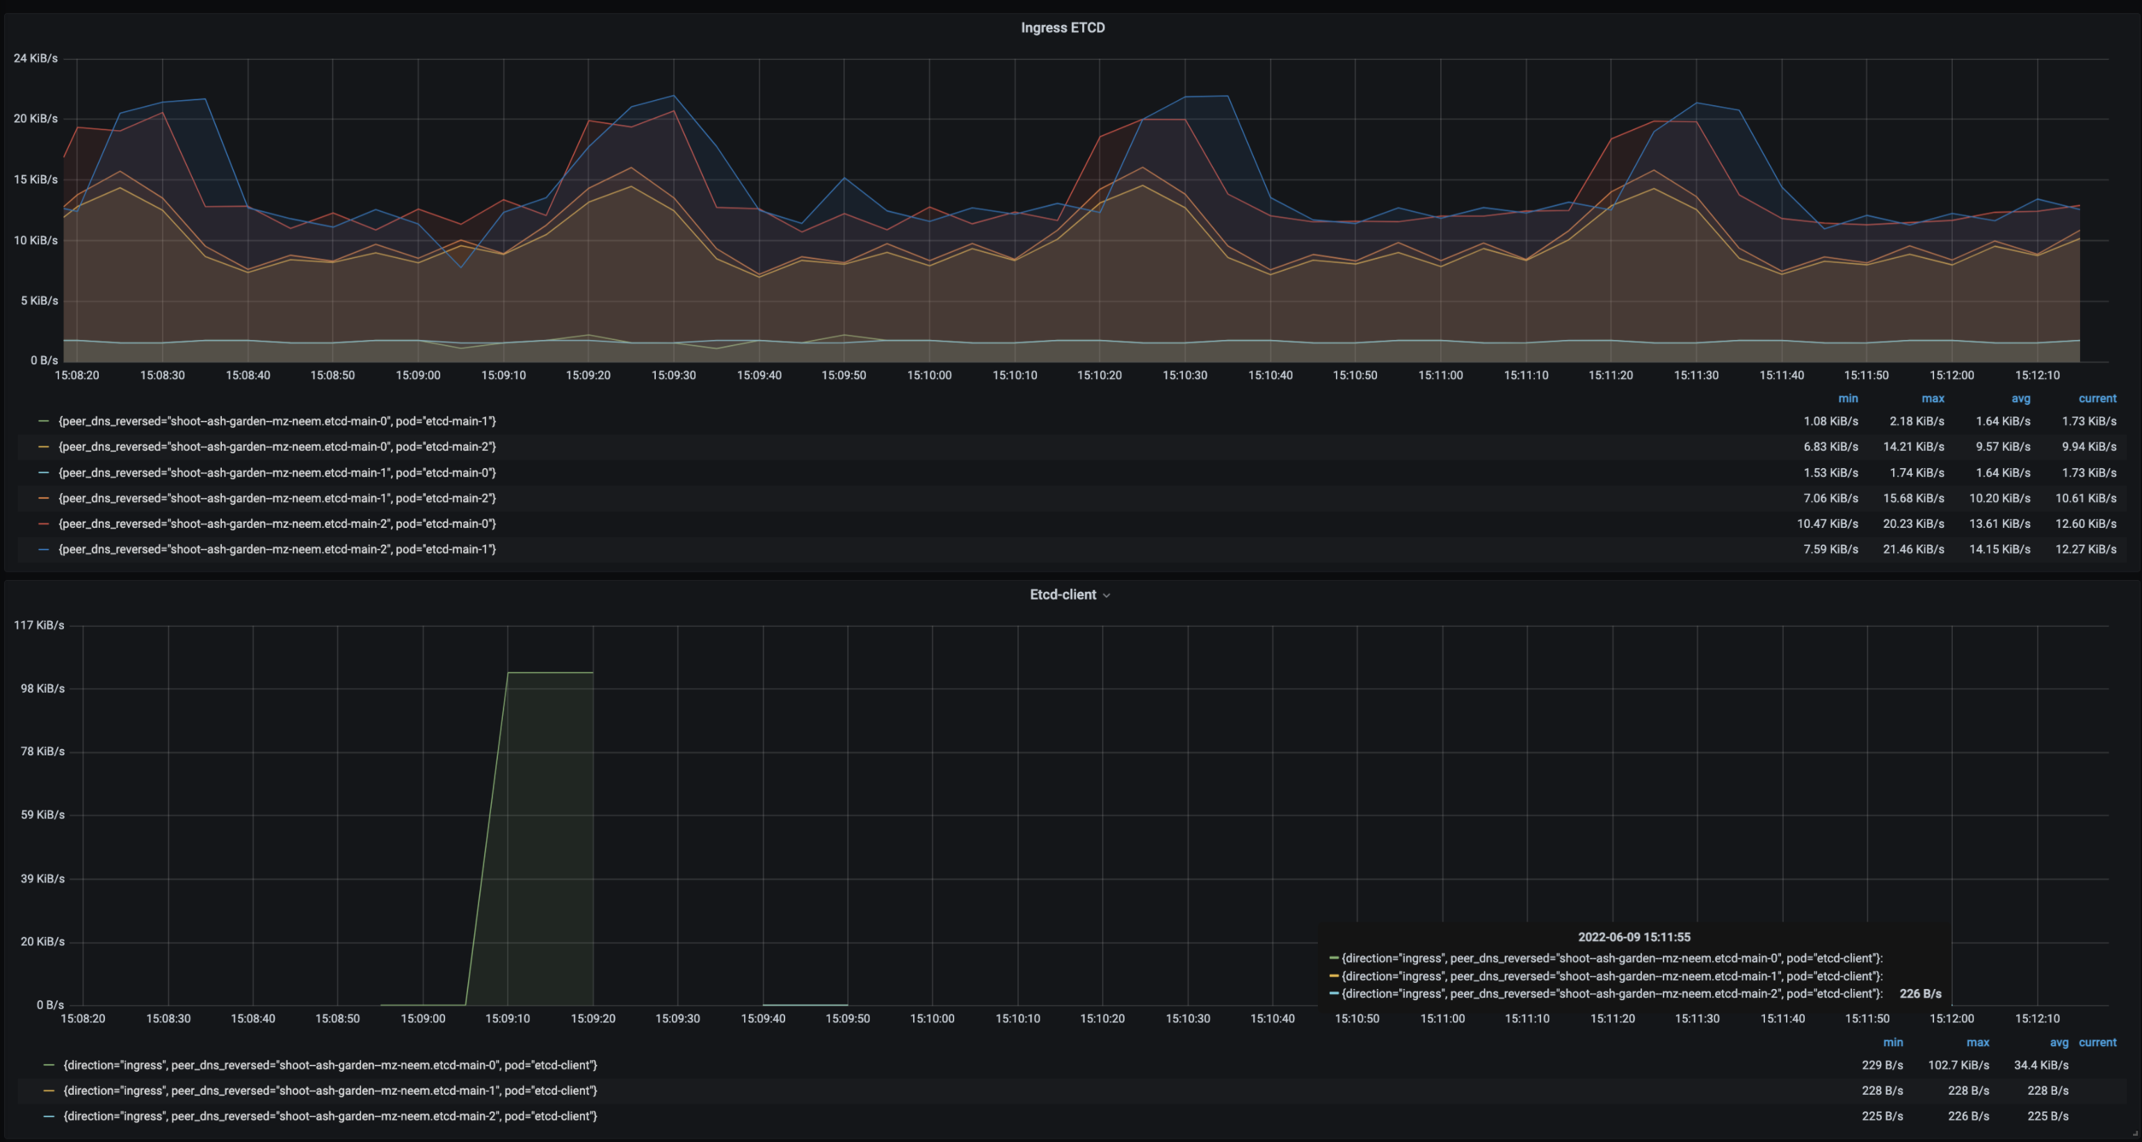Sort Ingress ETCD legend by current column
The height and width of the screenshot is (1142, 2142).
2097,399
